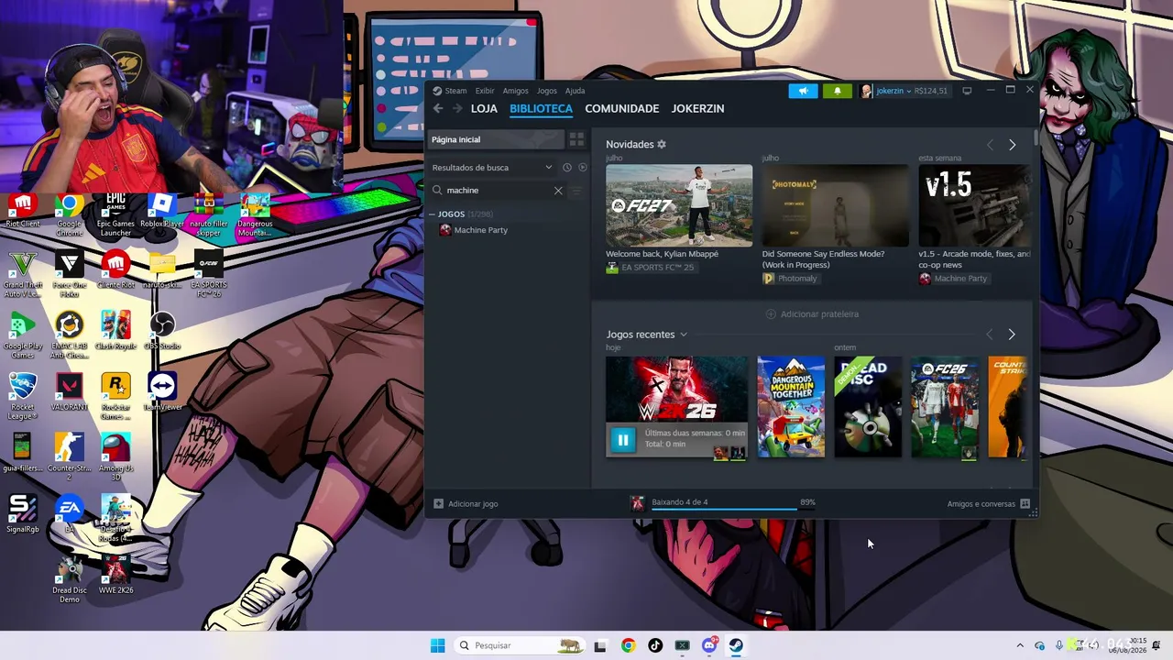Sort library by recent activity clock
The image size is (1173, 660).
pos(567,168)
